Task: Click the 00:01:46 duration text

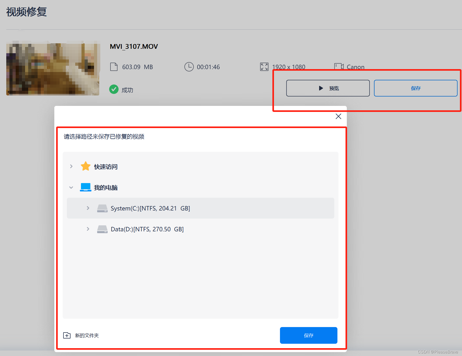Action: 208,67
